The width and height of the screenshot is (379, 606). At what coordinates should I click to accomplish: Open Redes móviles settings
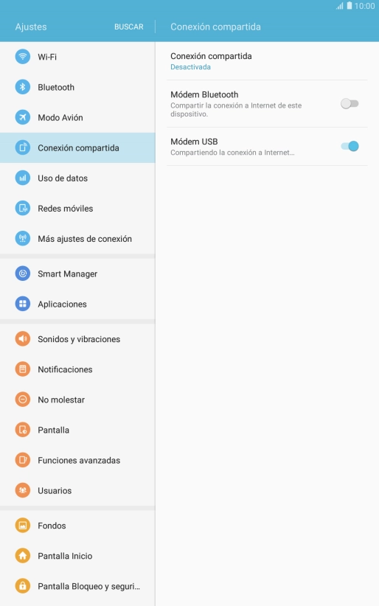[77, 209]
